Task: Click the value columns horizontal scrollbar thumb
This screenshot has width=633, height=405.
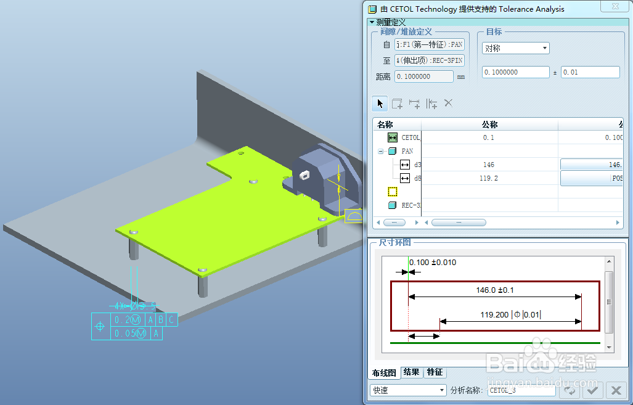Action: [459, 223]
